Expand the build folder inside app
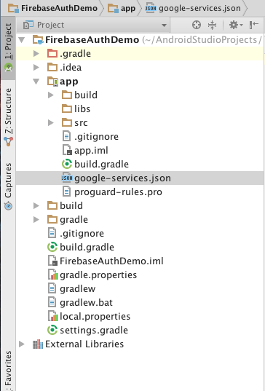The height and width of the screenshot is (391, 265). [x=51, y=95]
